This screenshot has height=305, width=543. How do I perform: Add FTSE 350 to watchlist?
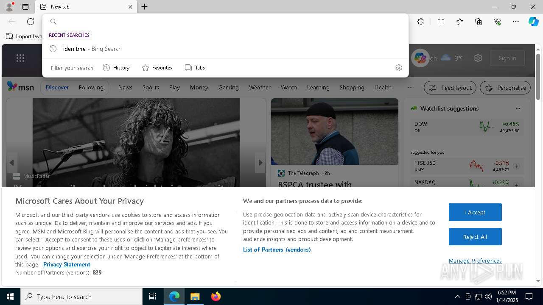click(516, 166)
